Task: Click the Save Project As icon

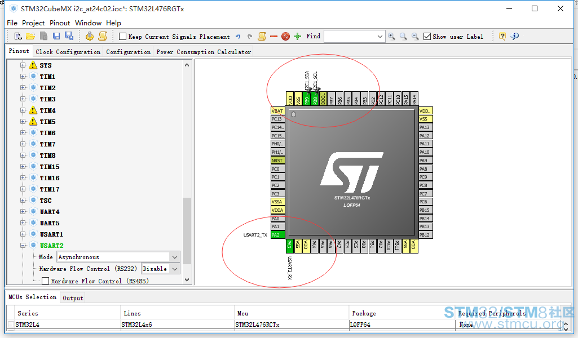Action: point(69,35)
